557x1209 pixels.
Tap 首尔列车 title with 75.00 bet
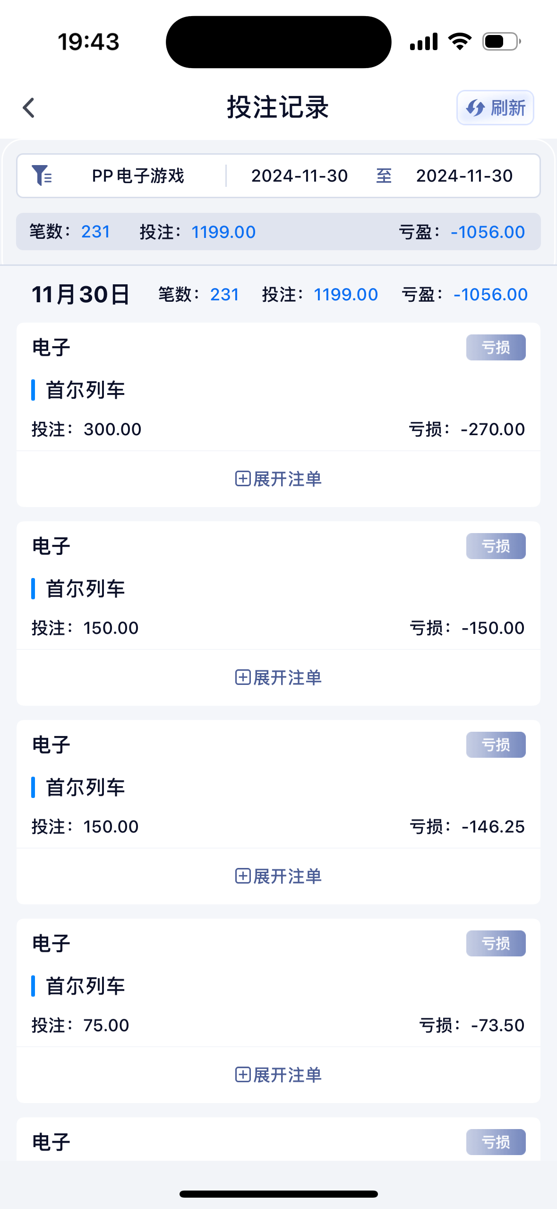tap(85, 986)
